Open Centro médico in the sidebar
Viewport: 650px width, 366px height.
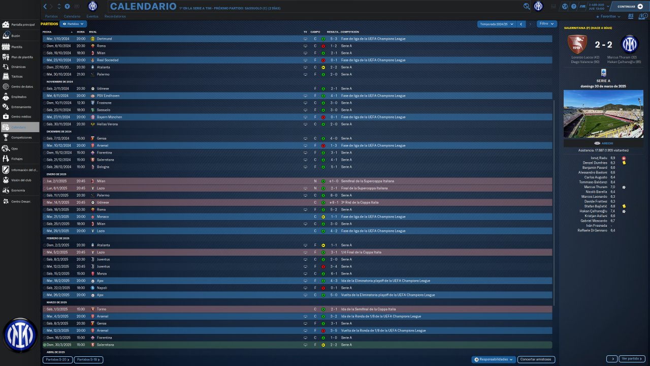tap(19, 117)
